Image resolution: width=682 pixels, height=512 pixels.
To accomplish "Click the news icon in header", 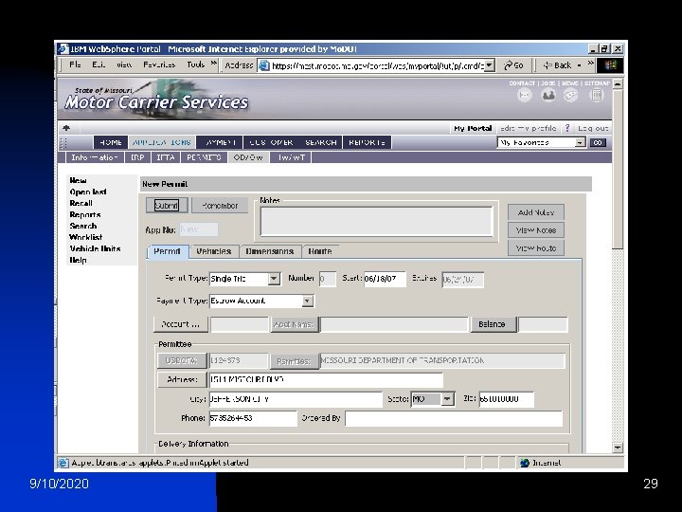I will [x=570, y=95].
